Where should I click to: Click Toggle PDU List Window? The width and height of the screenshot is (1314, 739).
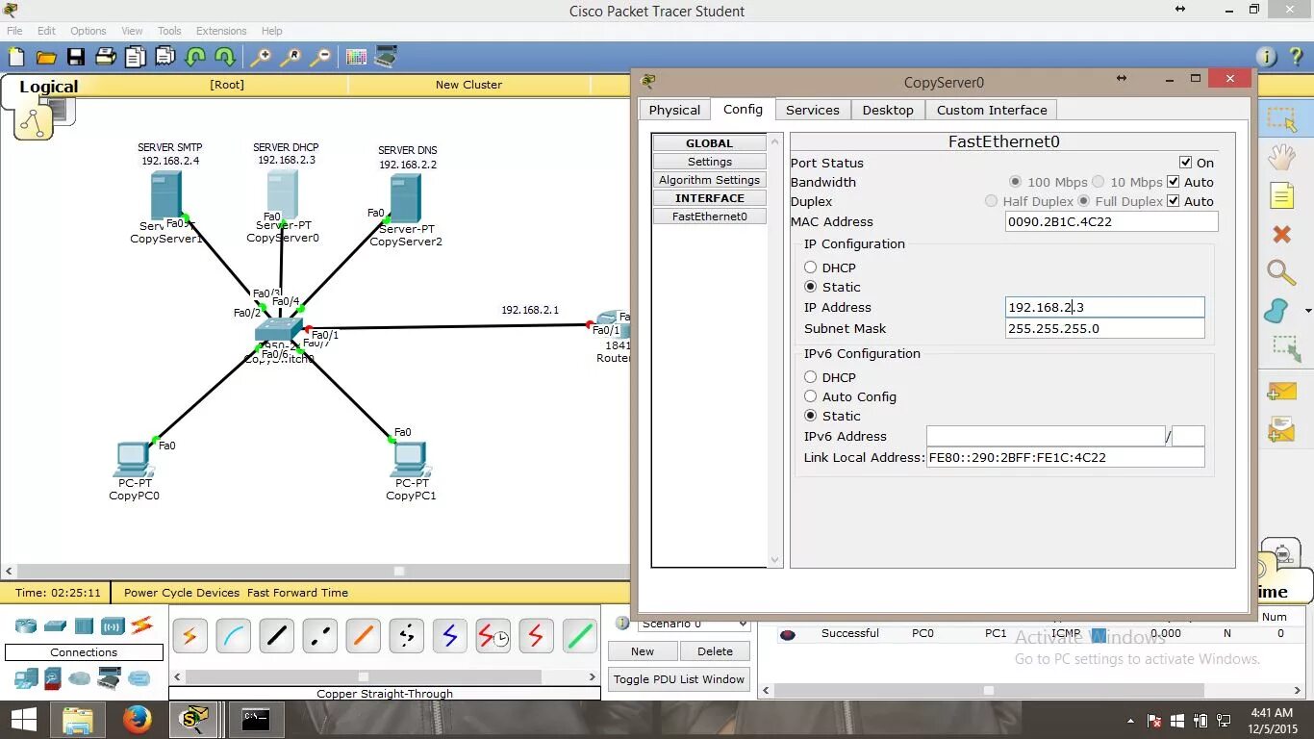click(679, 679)
